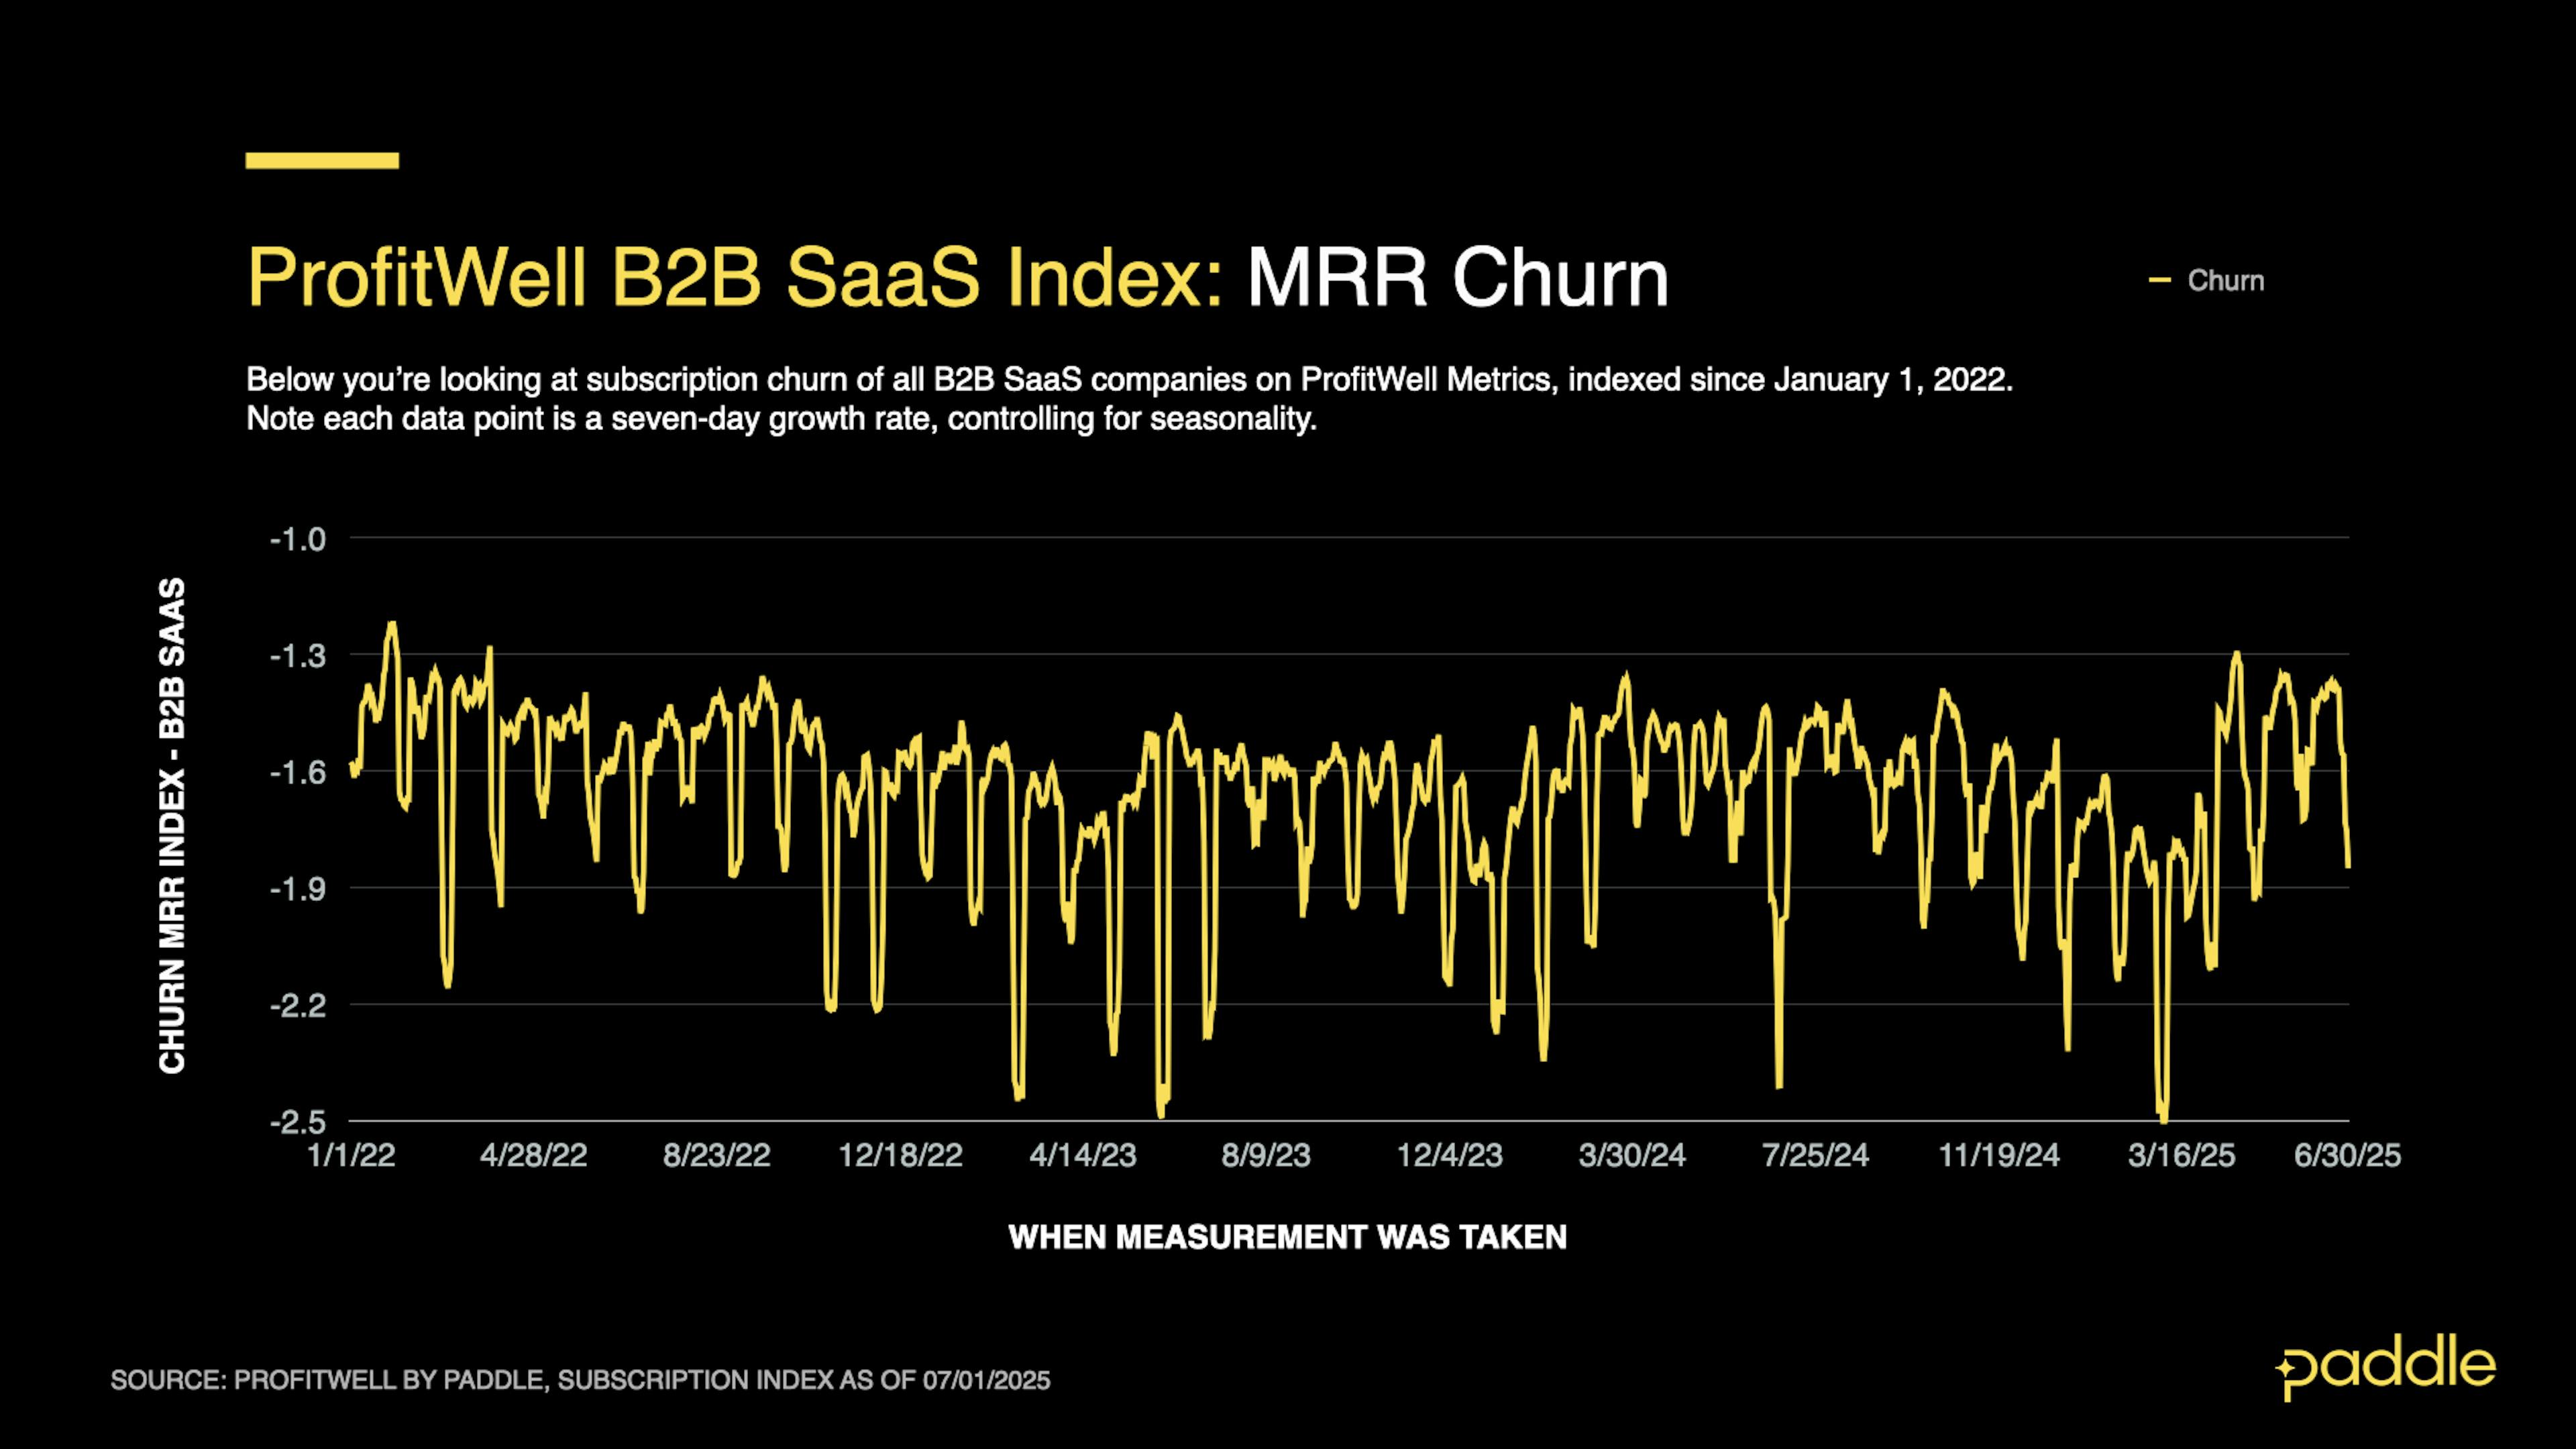Click the yellow Churn legend line marker
2576x1449 pixels.
click(2159, 280)
